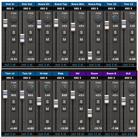Screen dimensions: 138x137
Task: Open OH out 10 st routing menu
Action: (77, 134)
